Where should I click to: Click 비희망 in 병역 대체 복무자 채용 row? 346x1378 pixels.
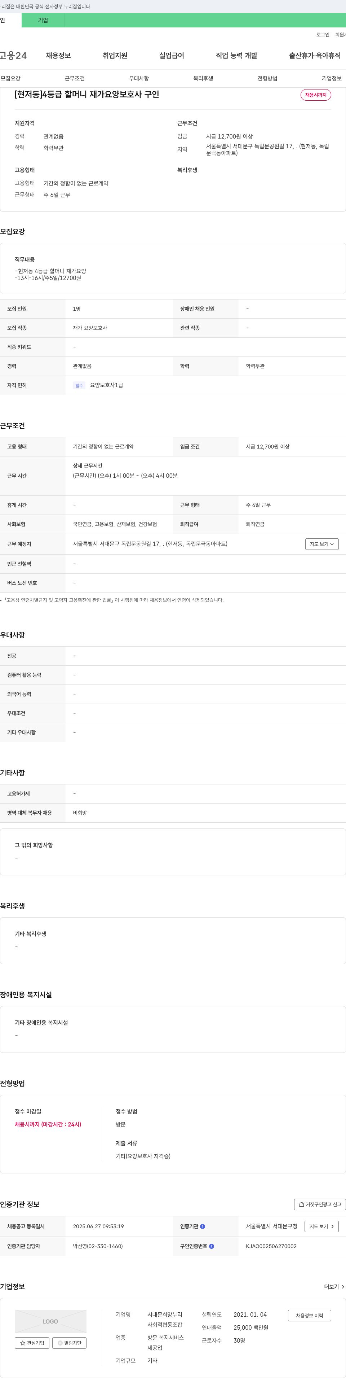tap(80, 813)
